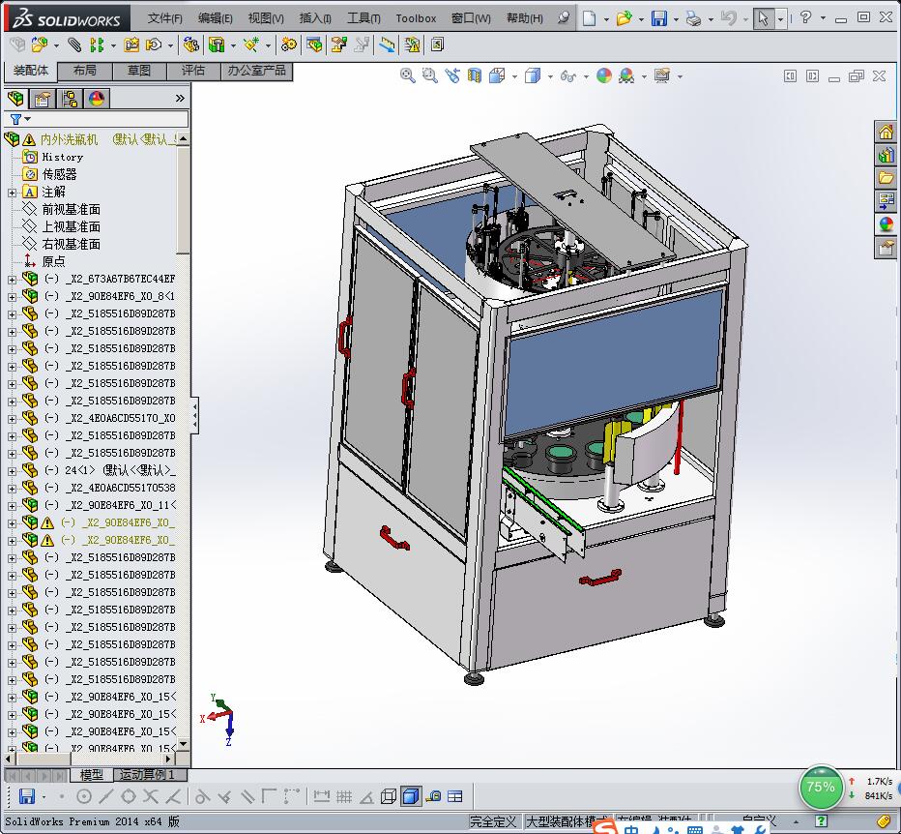This screenshot has width=901, height=834.
Task: Open the Hide/Show Items dropdown arrow
Action: (586, 75)
